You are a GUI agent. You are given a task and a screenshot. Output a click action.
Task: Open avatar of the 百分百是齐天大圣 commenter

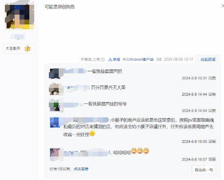(x=55, y=89)
